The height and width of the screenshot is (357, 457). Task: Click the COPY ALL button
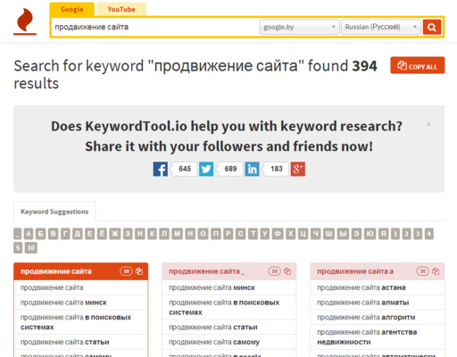coord(418,65)
